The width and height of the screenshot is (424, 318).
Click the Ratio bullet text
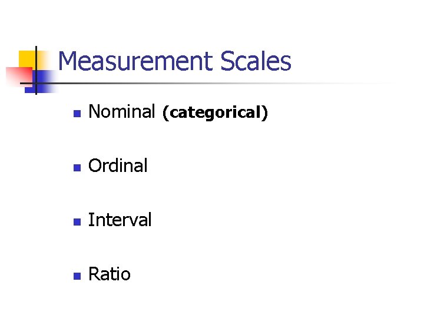(110, 274)
